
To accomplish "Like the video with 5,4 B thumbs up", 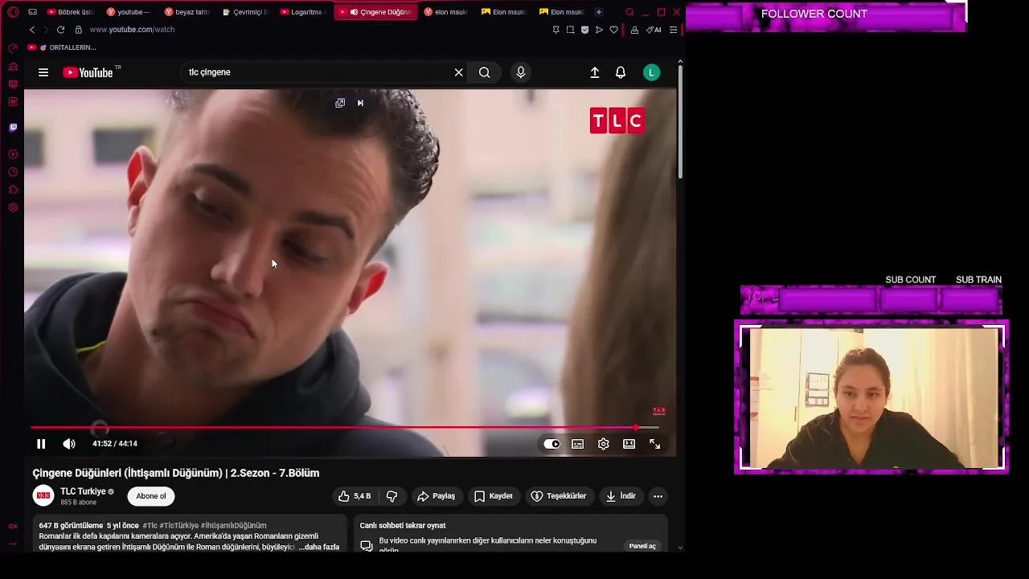I will point(355,496).
